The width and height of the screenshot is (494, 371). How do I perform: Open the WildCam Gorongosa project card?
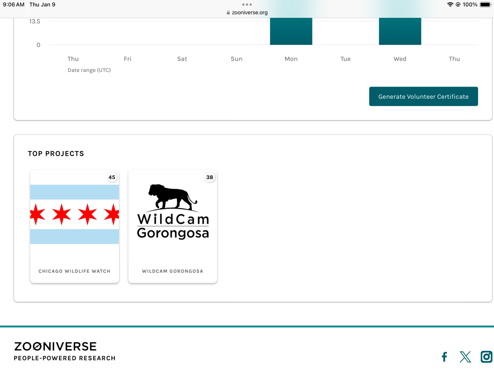click(173, 226)
